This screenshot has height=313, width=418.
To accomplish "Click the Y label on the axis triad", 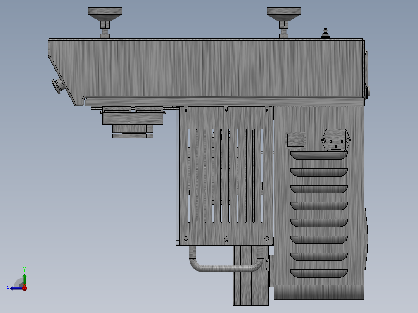I will (x=24, y=269).
